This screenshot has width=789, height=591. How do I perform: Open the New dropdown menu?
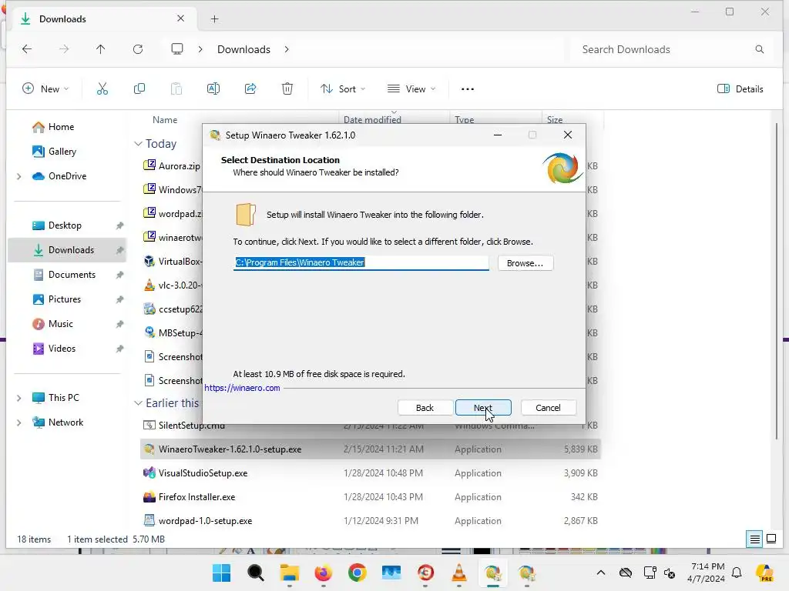(45, 89)
